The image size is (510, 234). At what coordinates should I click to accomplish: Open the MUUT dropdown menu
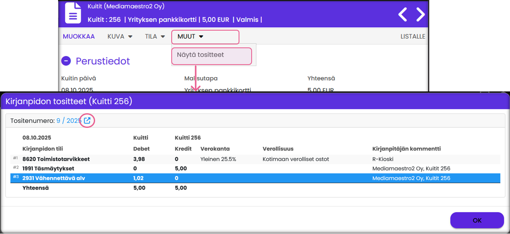[x=191, y=36]
